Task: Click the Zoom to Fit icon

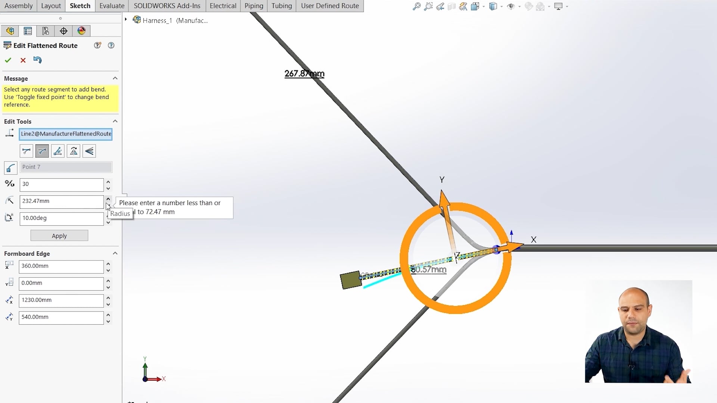Action: [417, 6]
